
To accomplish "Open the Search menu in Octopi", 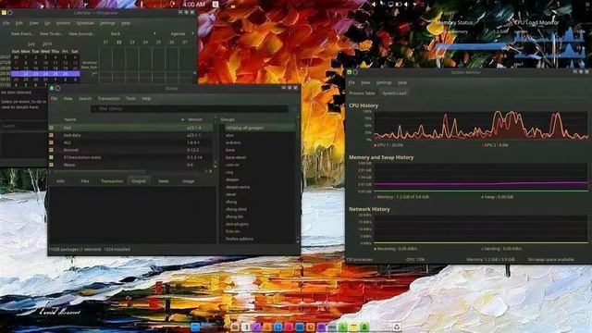I will point(85,99).
